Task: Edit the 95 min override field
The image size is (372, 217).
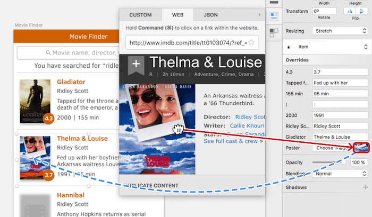Action: 340,94
